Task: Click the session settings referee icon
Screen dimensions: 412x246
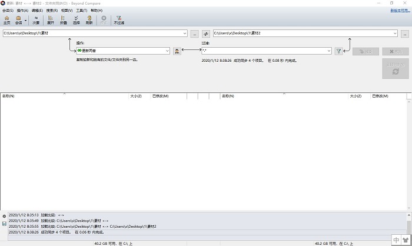Action: pyautogui.click(x=177, y=51)
